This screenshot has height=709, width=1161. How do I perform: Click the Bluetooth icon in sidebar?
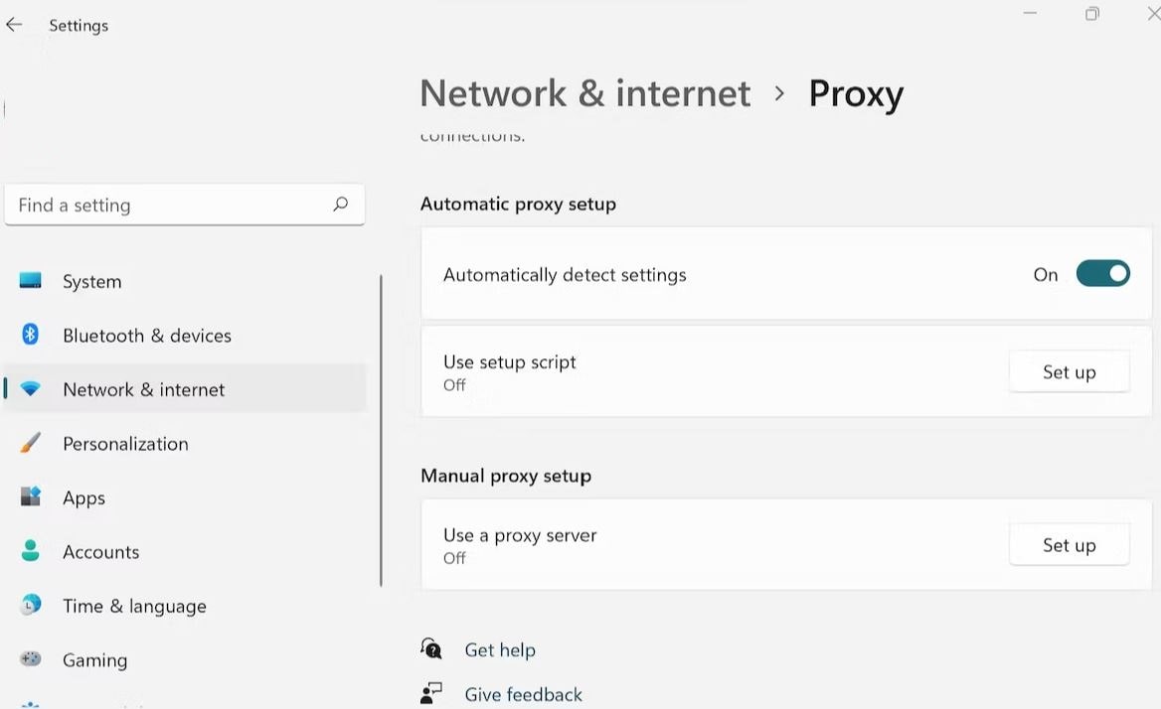[x=31, y=335]
